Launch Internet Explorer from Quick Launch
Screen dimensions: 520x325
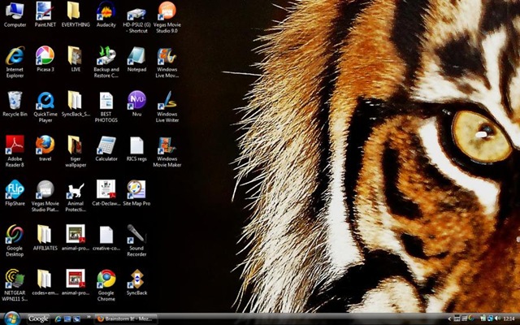[58, 319]
